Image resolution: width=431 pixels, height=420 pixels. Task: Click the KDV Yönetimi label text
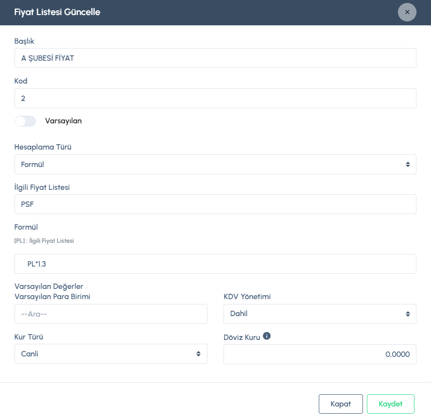tap(247, 297)
